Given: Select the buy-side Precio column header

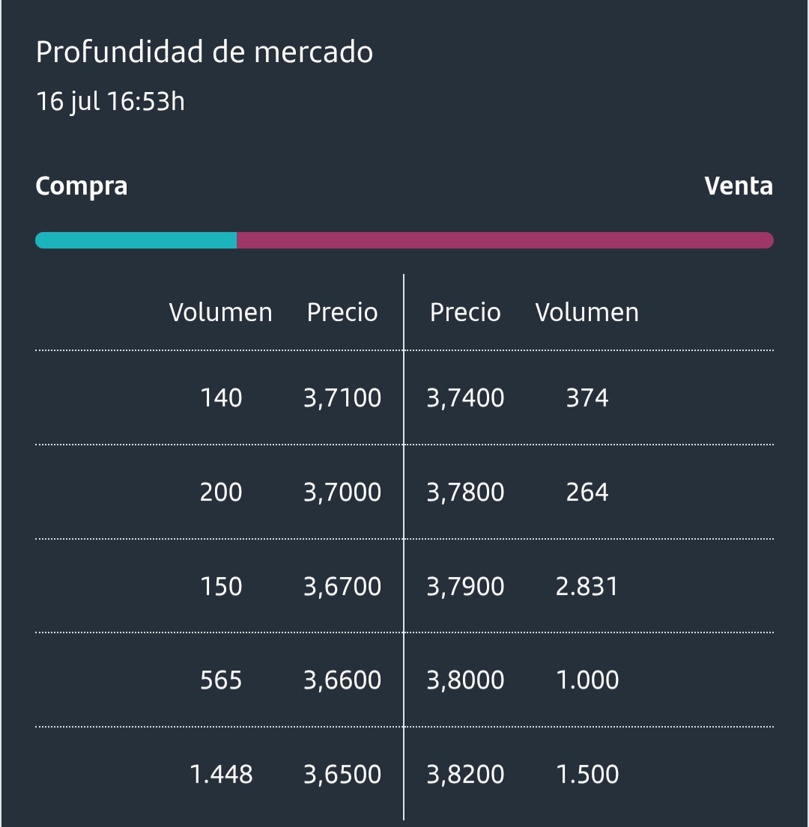Looking at the screenshot, I should [x=342, y=312].
